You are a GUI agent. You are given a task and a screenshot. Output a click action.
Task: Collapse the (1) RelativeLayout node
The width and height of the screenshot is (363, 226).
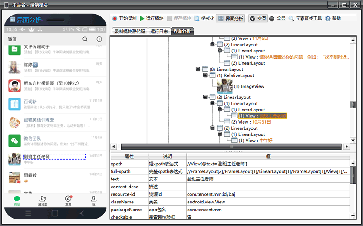205,75
